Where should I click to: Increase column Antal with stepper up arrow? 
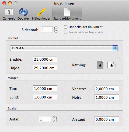tap(55, 118)
